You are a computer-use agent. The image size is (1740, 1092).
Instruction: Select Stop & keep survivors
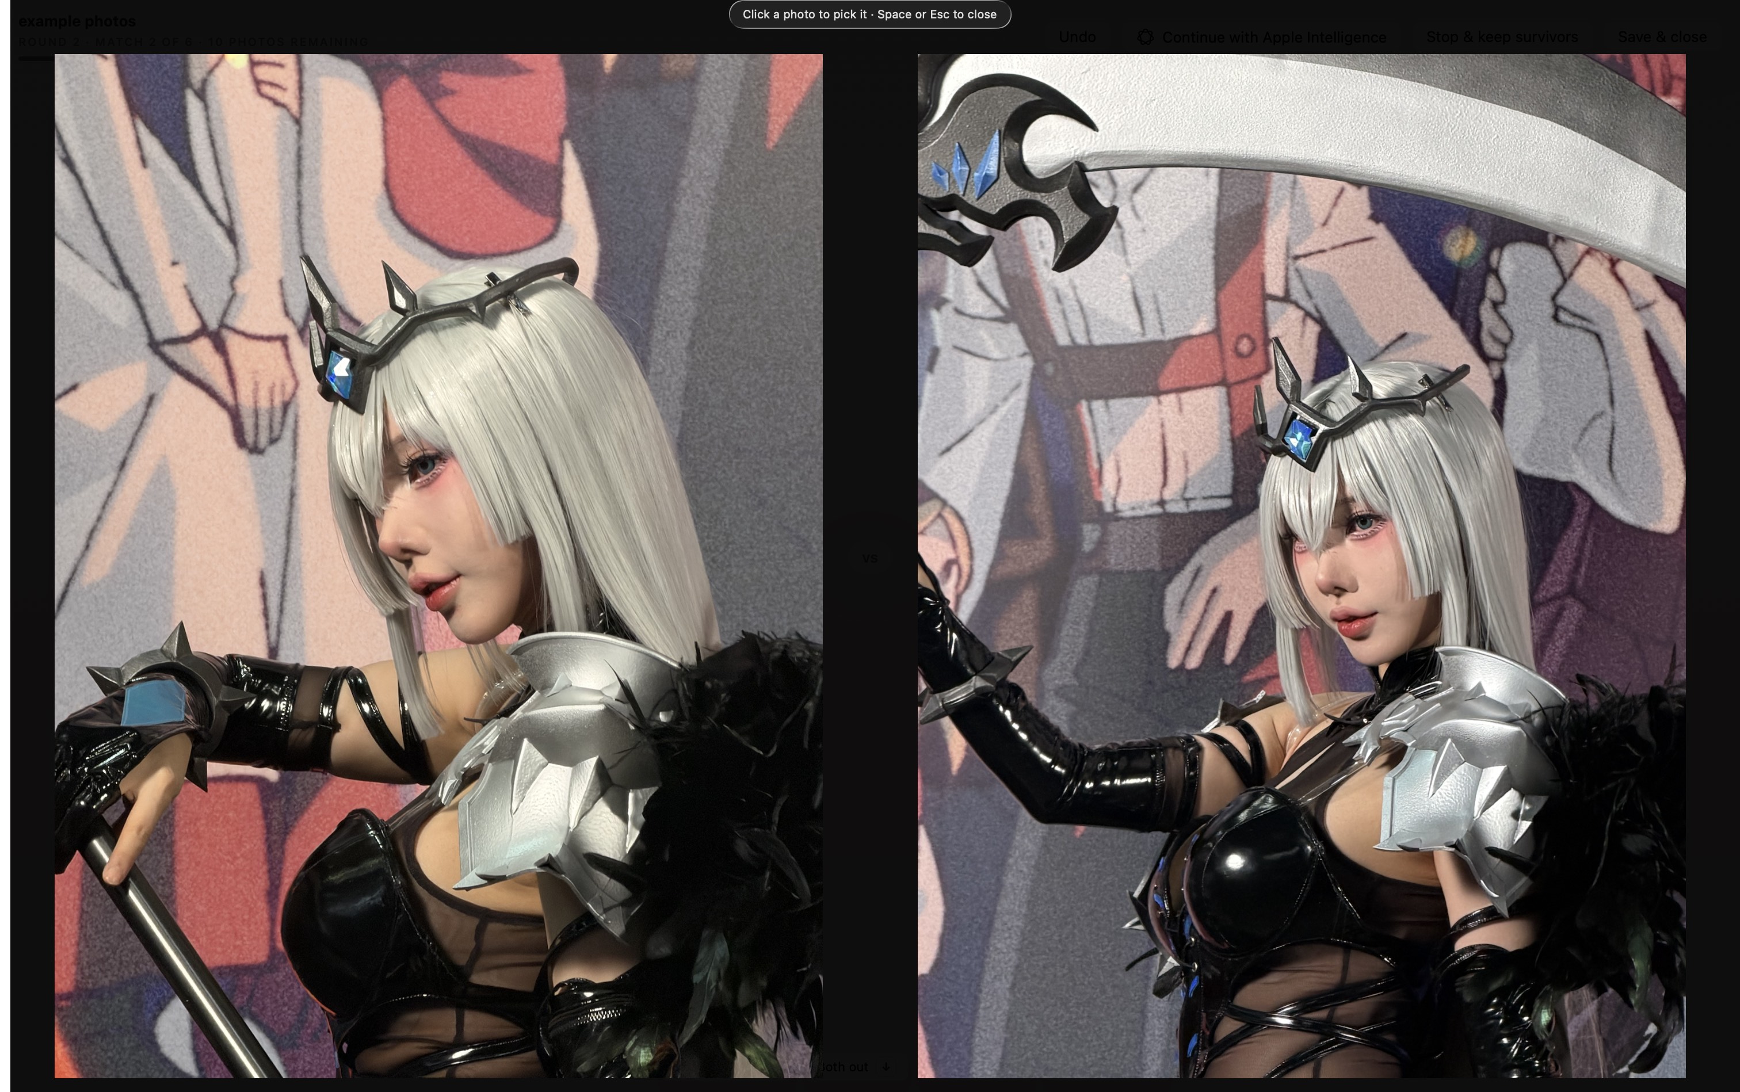coord(1502,37)
